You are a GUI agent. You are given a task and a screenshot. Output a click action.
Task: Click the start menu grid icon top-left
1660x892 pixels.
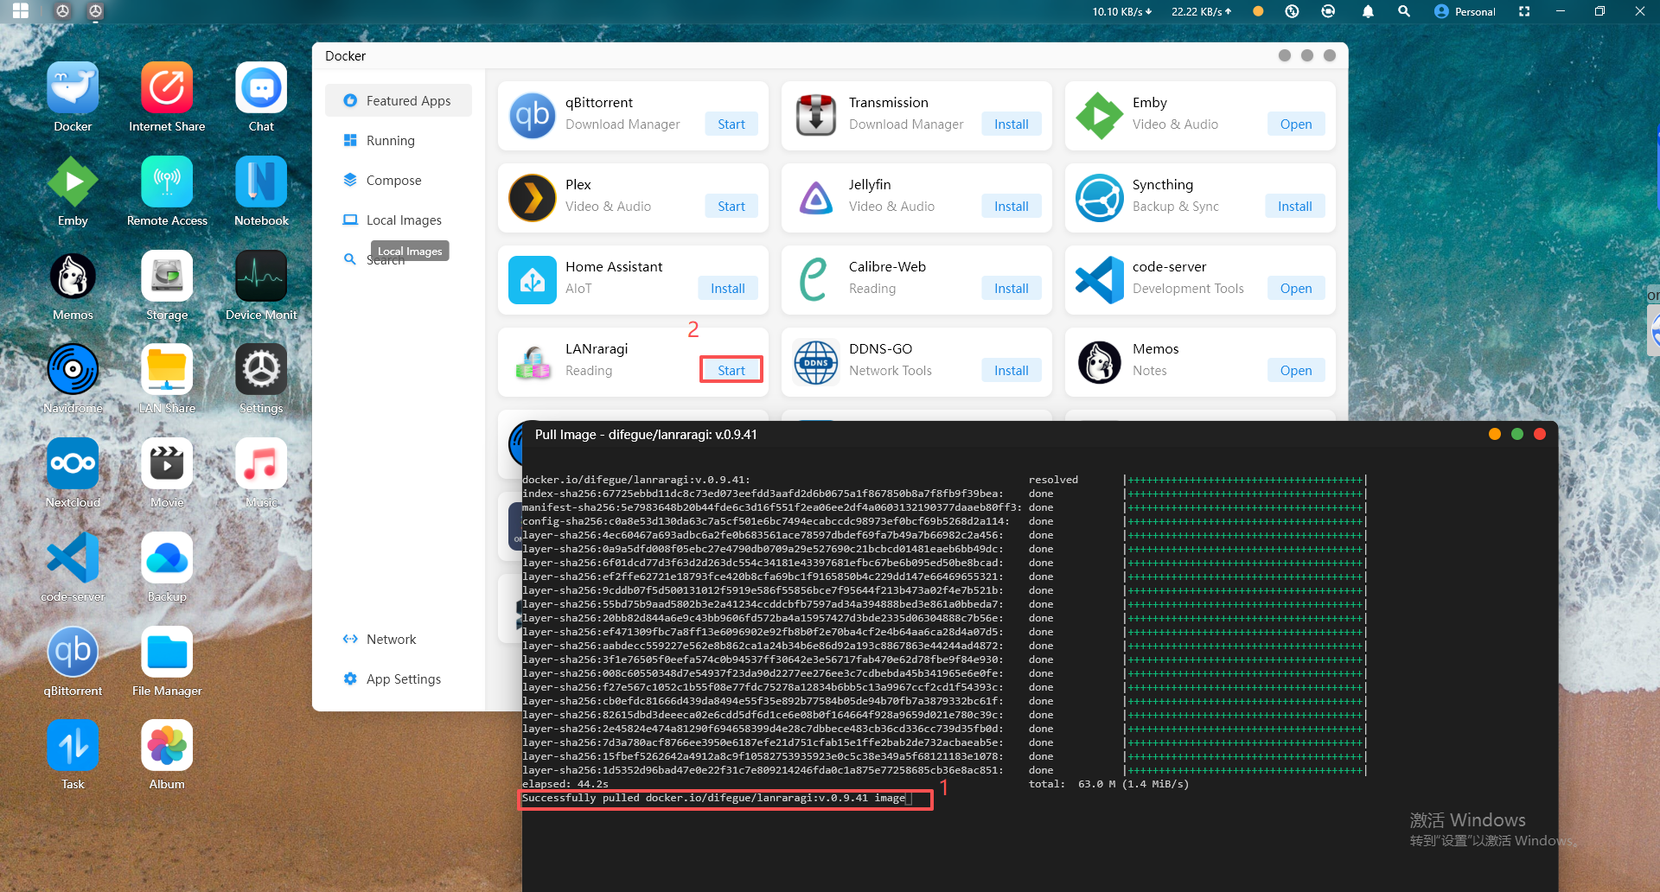pos(21,11)
